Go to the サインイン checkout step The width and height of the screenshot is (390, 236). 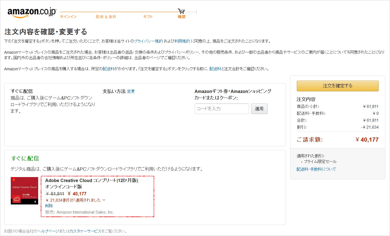(68, 17)
